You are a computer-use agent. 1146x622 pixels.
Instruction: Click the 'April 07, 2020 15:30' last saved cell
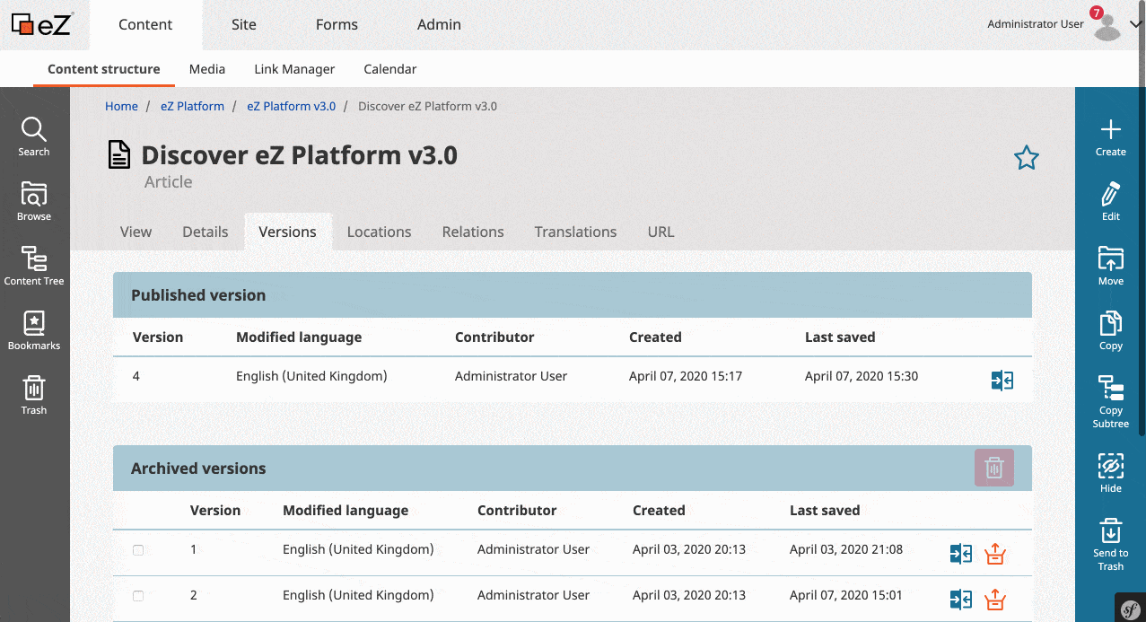[862, 376]
